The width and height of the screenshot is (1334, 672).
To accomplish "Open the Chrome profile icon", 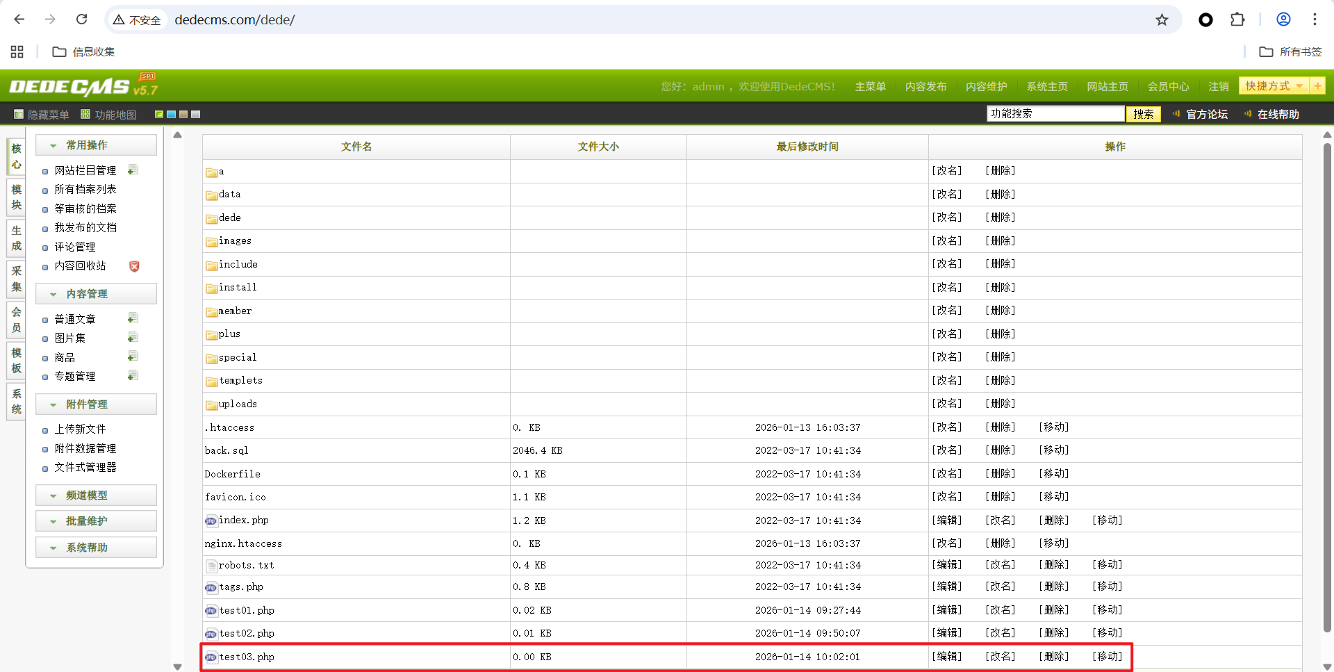I will (1283, 19).
